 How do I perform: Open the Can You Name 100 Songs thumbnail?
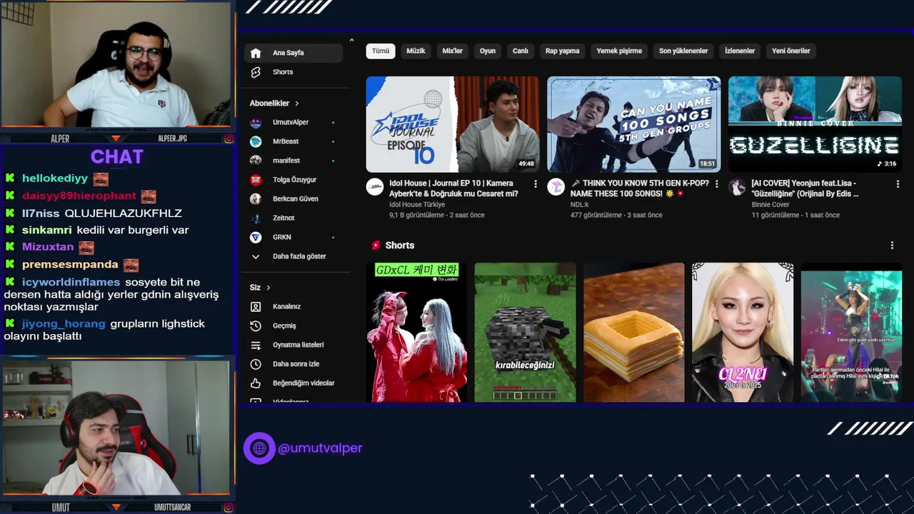634,124
